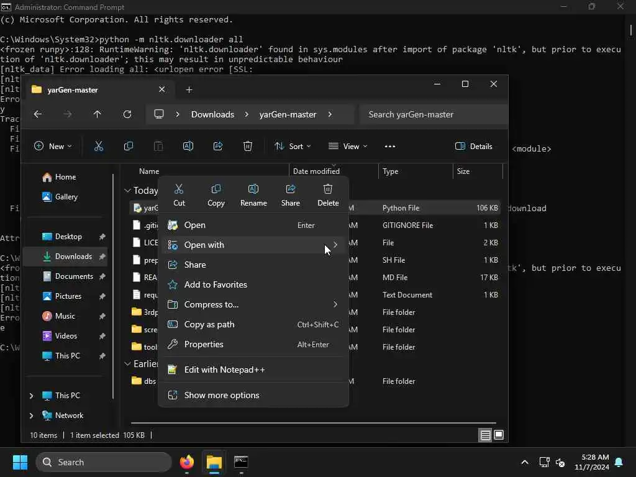The height and width of the screenshot is (477, 636).
Task: Click Downloads in the address breadcrumb
Action: pos(212,114)
